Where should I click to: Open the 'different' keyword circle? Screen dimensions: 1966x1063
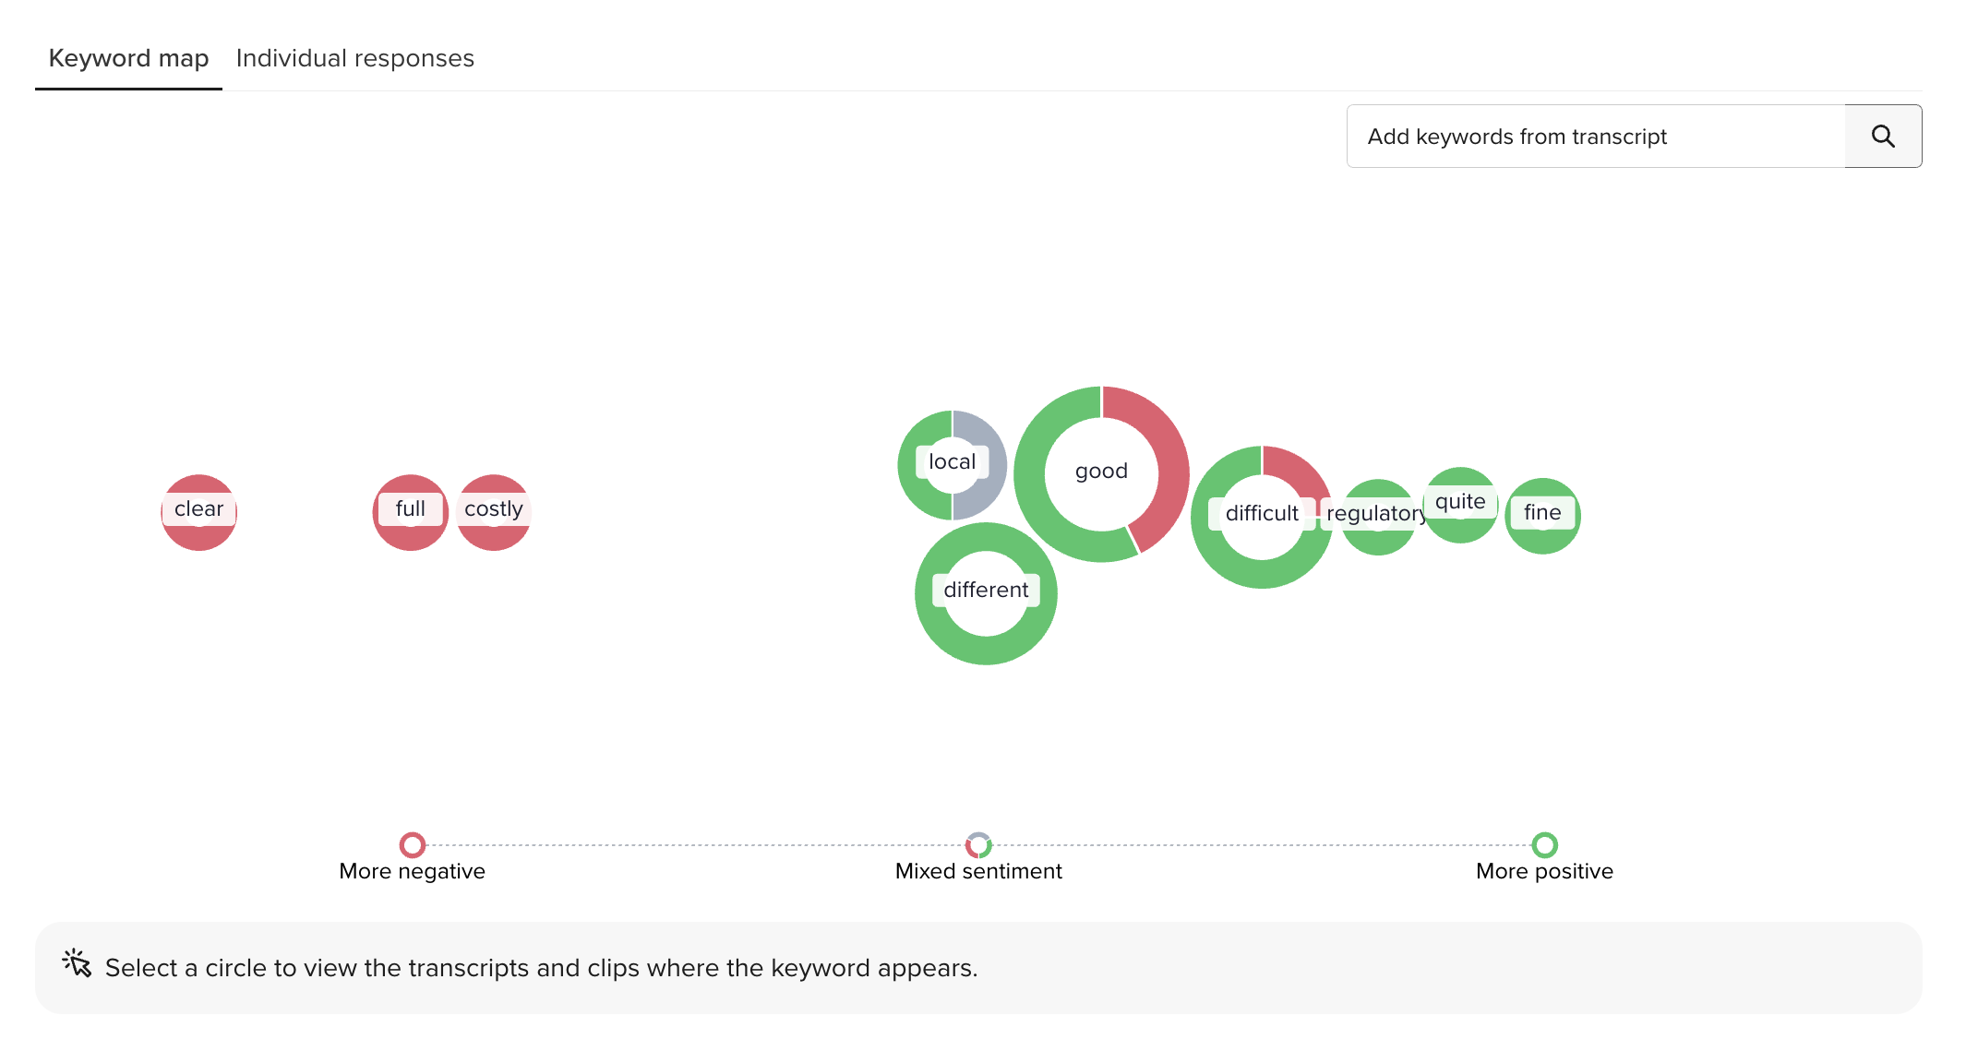[986, 591]
